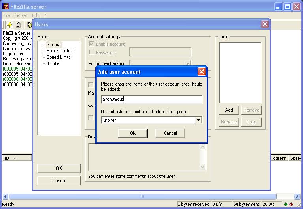Screen dimensions: 303x209
Task: Click '54 bytes sent' in status bar
Action: click(246, 204)
